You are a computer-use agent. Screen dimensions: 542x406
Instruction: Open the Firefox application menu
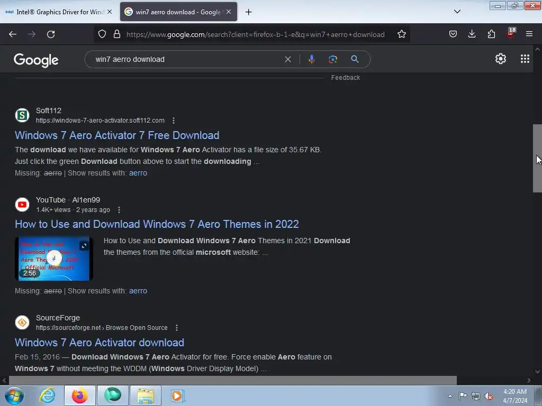529,34
